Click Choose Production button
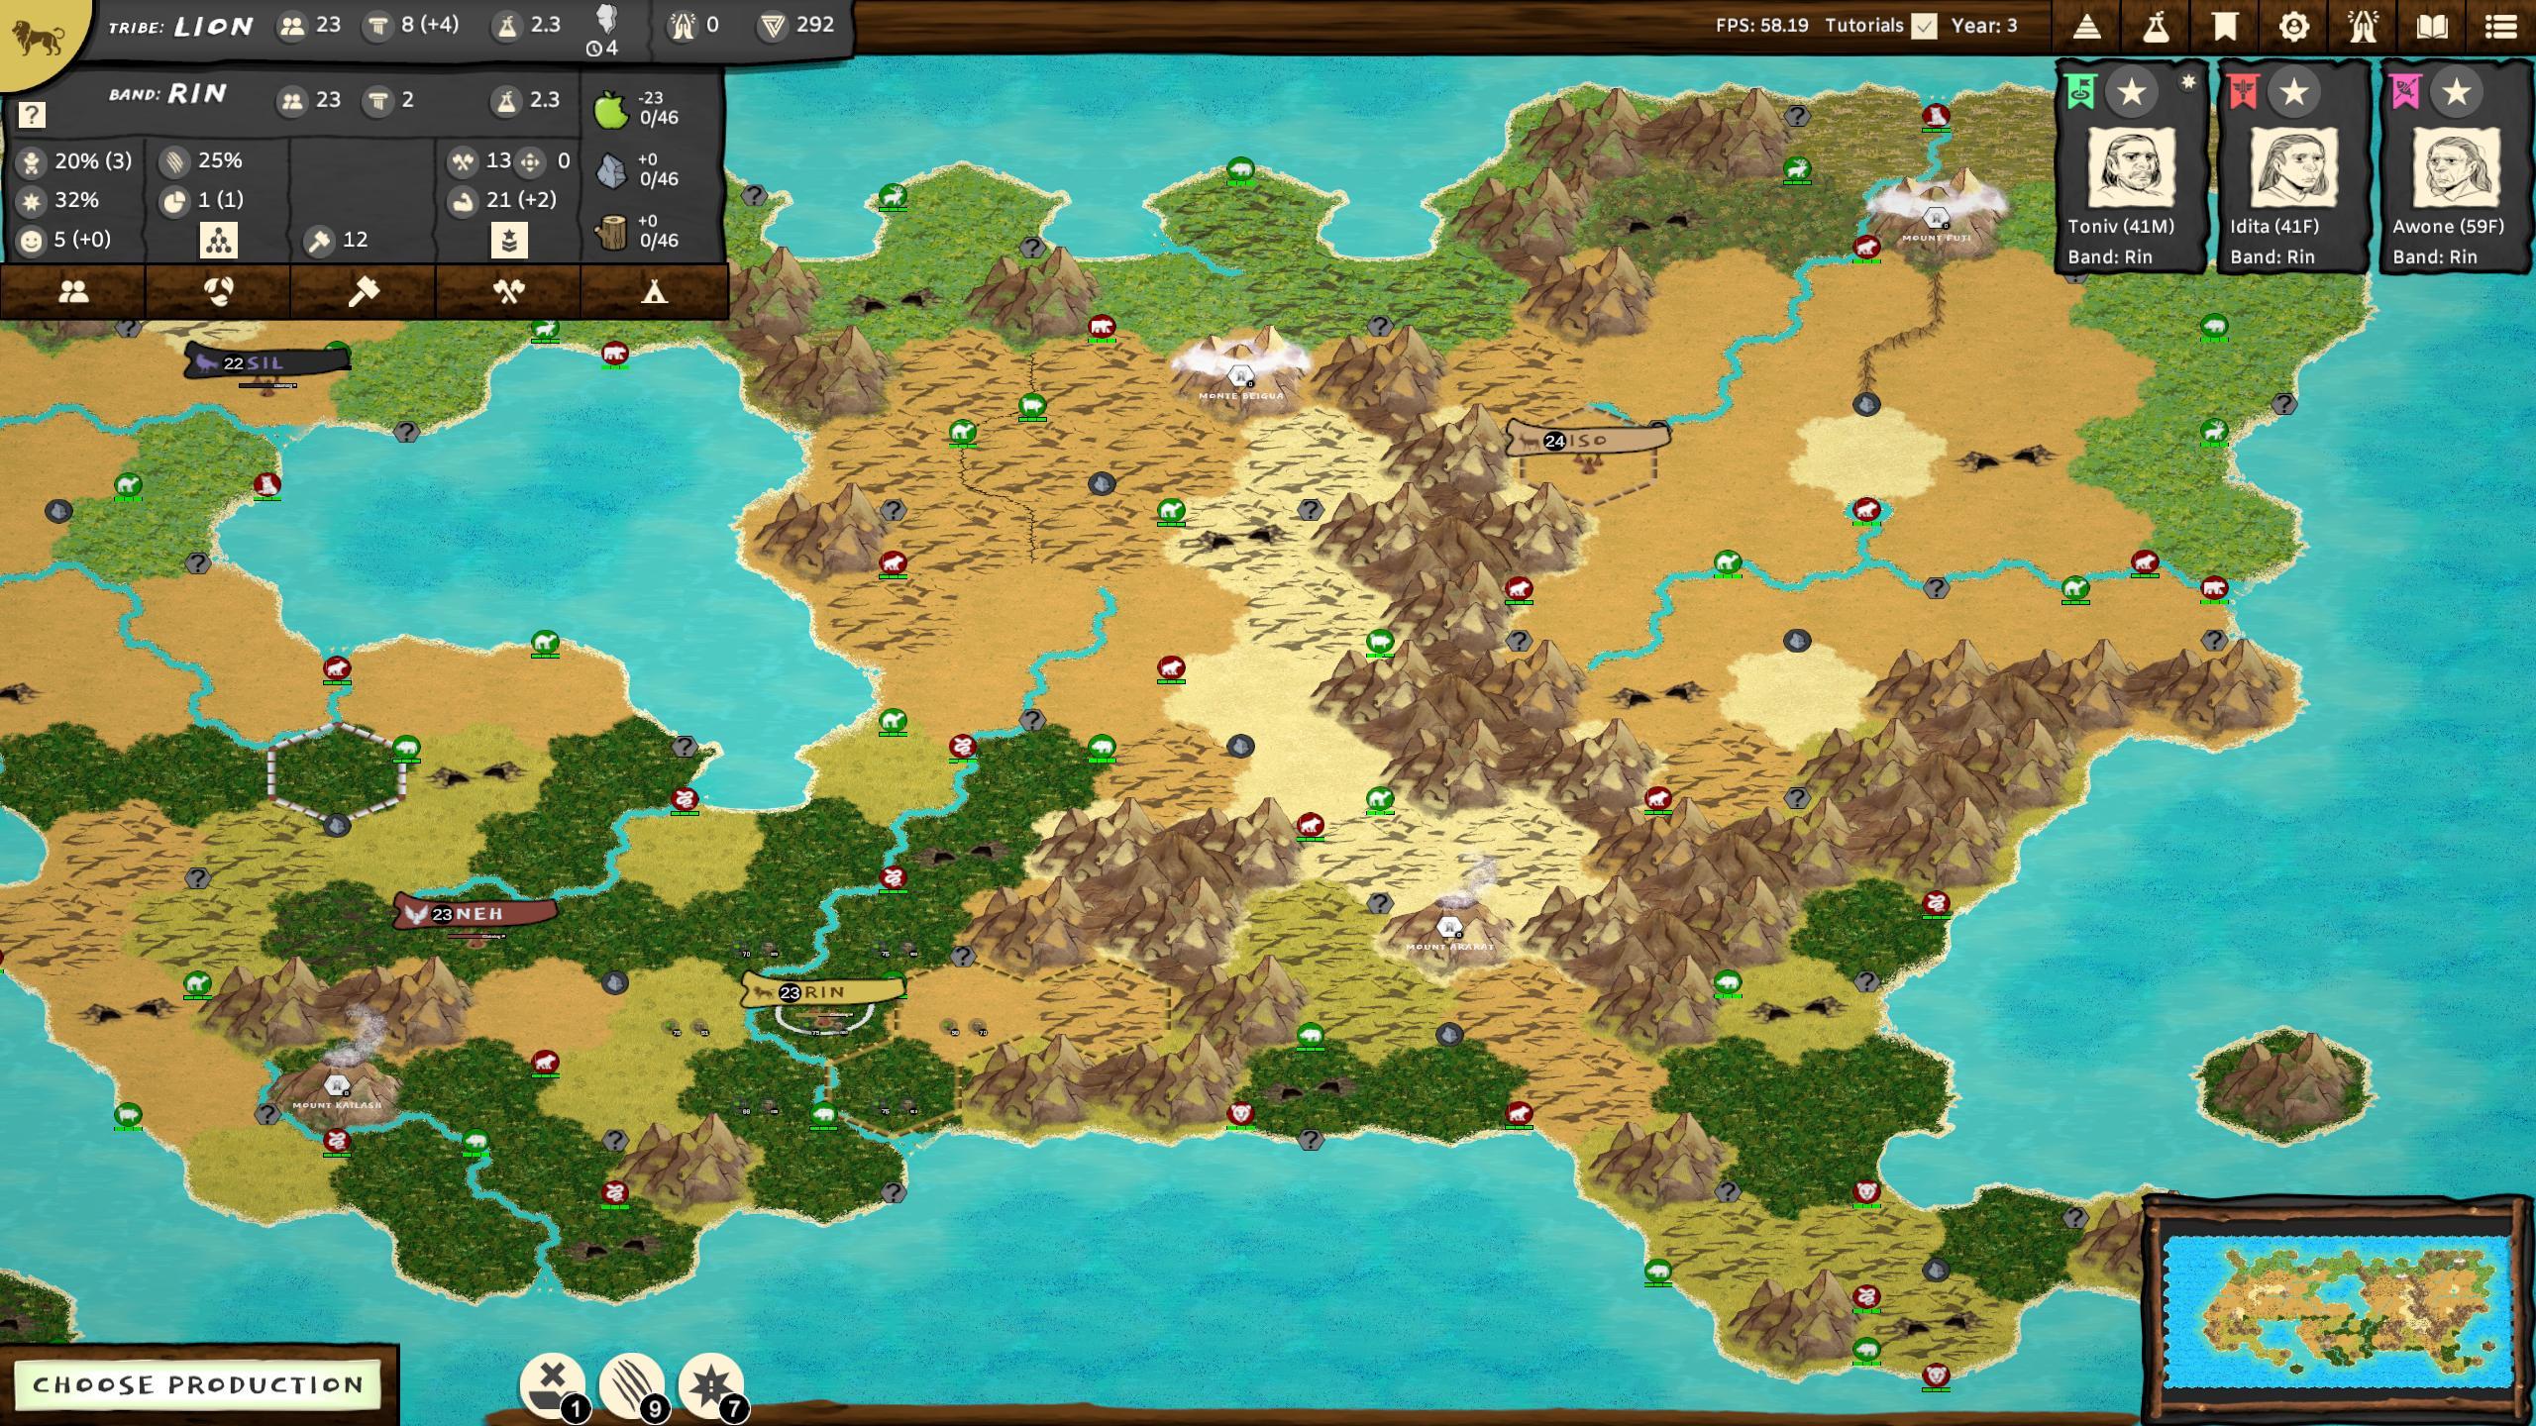This screenshot has height=1426, width=2536. (198, 1384)
